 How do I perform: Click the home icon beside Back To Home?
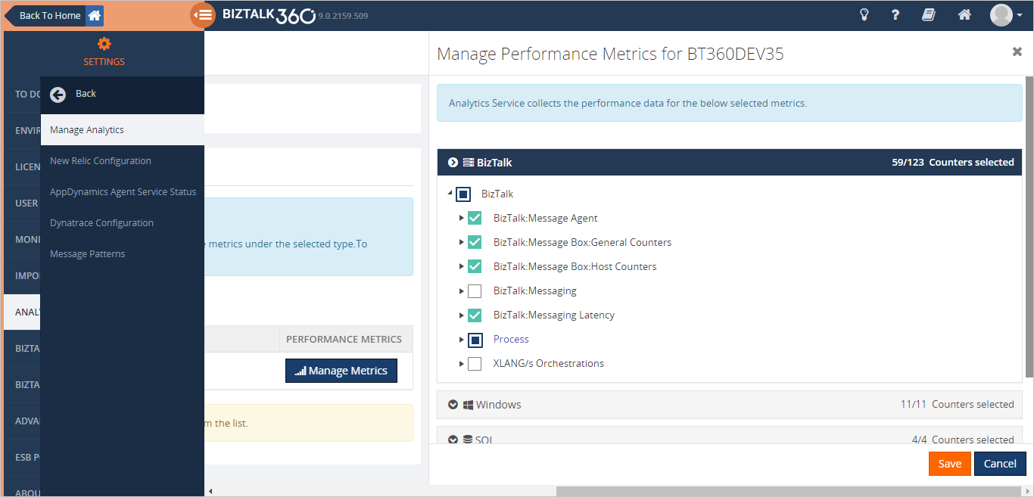click(x=95, y=15)
